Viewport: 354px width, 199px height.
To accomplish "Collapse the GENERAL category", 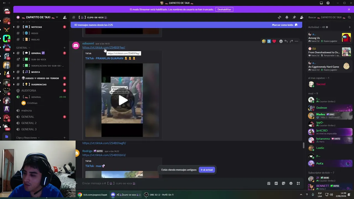I will pos(23,48).
